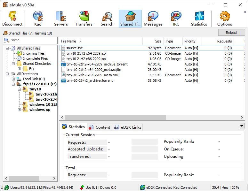This screenshot has width=248, height=191.
Task: Click the Name search filter field
Action: [x=32, y=40]
